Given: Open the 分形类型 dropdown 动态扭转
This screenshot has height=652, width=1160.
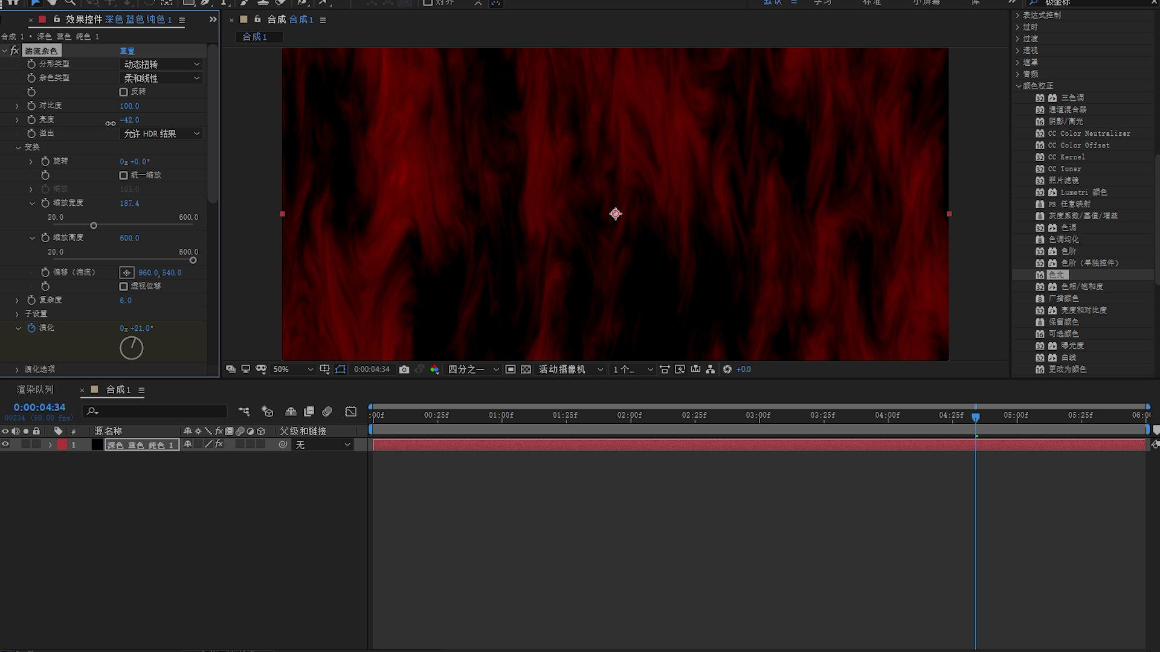Looking at the screenshot, I should point(161,65).
